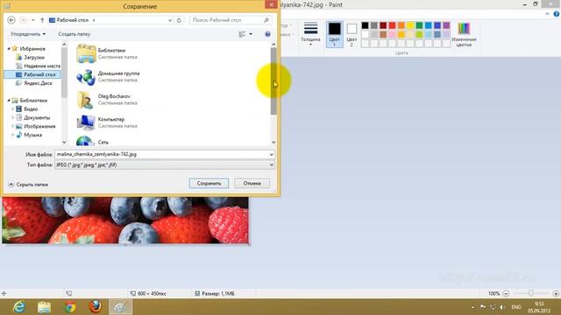Expand the Видео library node
Screen dimensions: 561x315
[x=12, y=108]
